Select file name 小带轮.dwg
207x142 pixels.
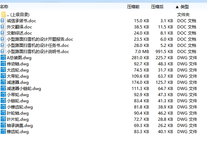[x=18, y=94]
